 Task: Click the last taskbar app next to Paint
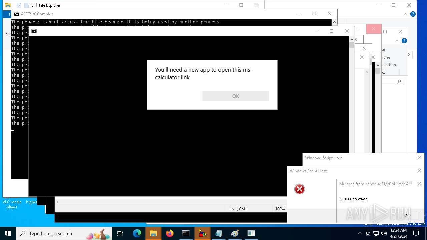(251, 233)
